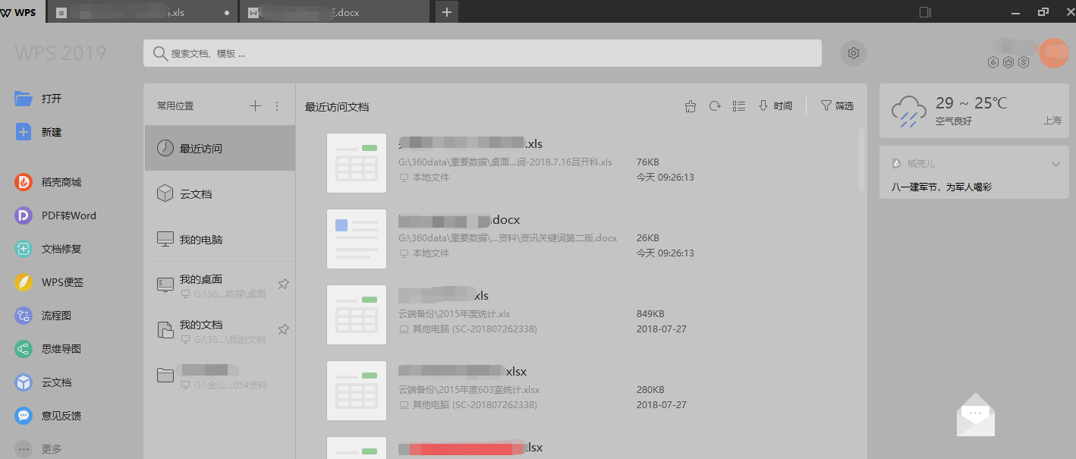Viewport: 1076px width, 459px height.
Task: Switch to the .docx document tab
Action: (334, 12)
